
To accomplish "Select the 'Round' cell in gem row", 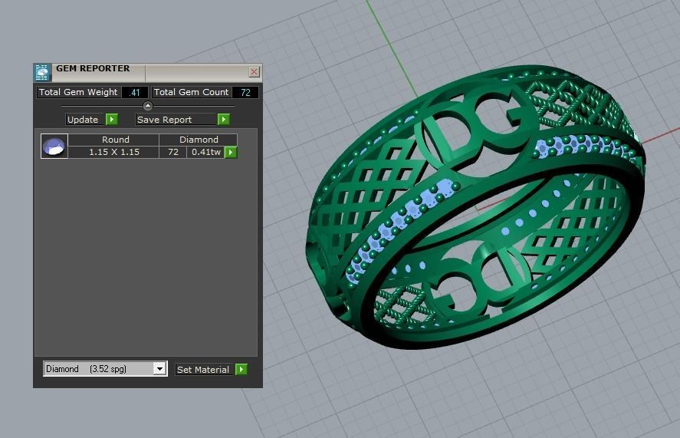I will pyautogui.click(x=115, y=140).
